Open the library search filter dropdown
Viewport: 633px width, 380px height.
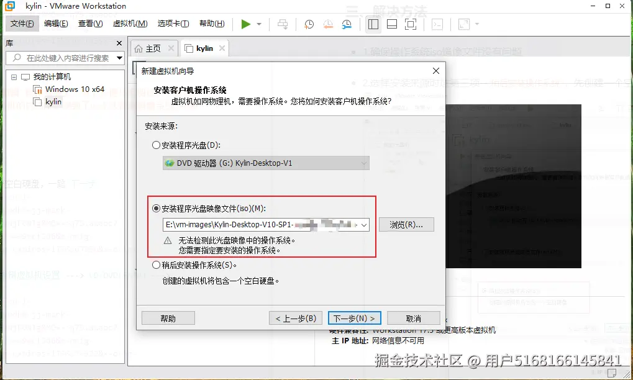[119, 58]
